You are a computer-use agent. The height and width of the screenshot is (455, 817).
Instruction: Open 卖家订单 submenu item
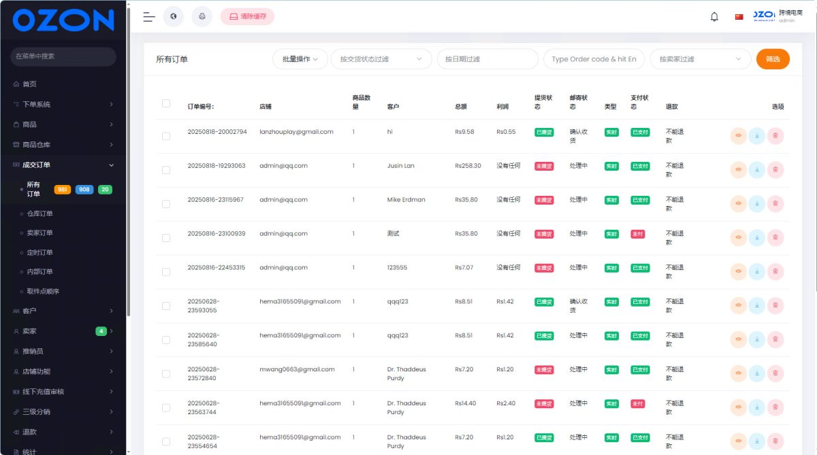tap(39, 233)
